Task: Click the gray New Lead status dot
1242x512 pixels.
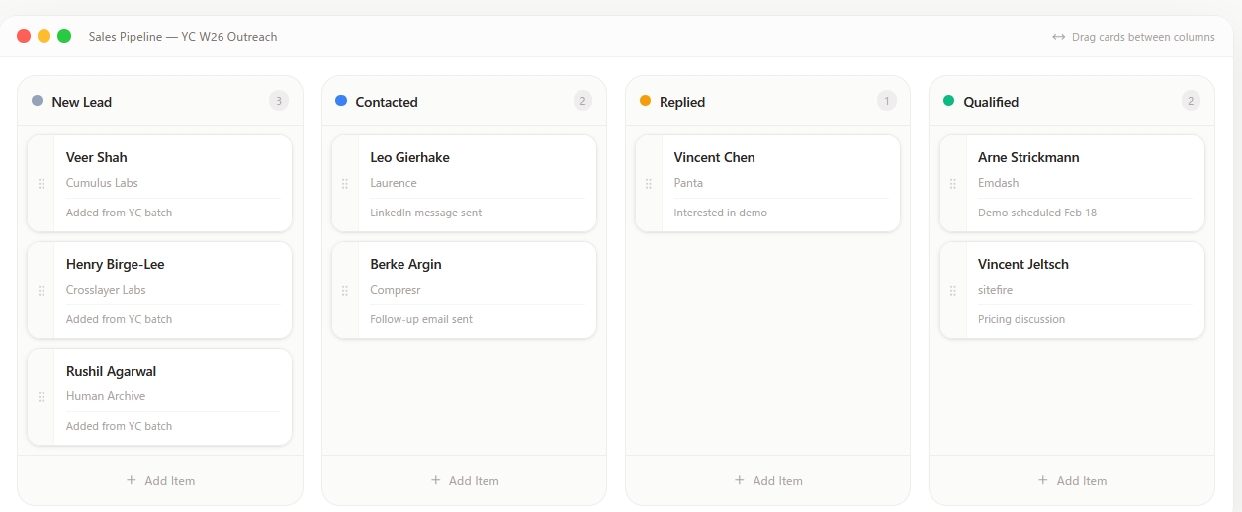Action: pyautogui.click(x=38, y=101)
